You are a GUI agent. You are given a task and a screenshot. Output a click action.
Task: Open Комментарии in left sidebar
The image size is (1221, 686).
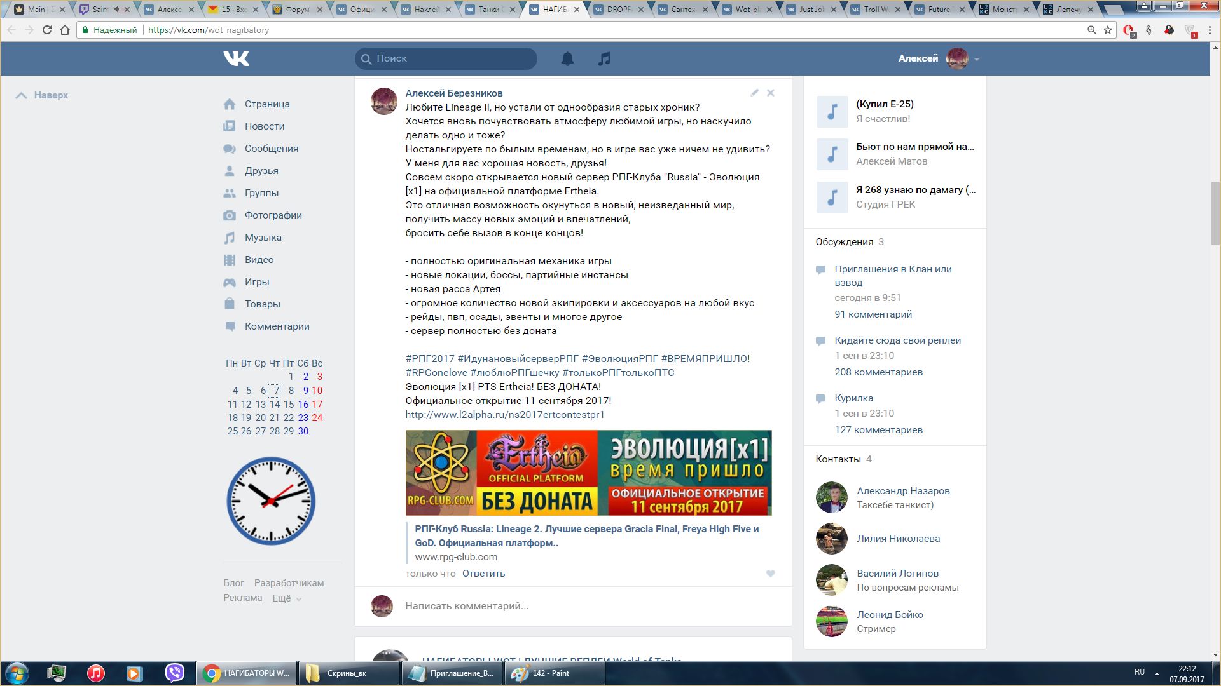pos(277,326)
